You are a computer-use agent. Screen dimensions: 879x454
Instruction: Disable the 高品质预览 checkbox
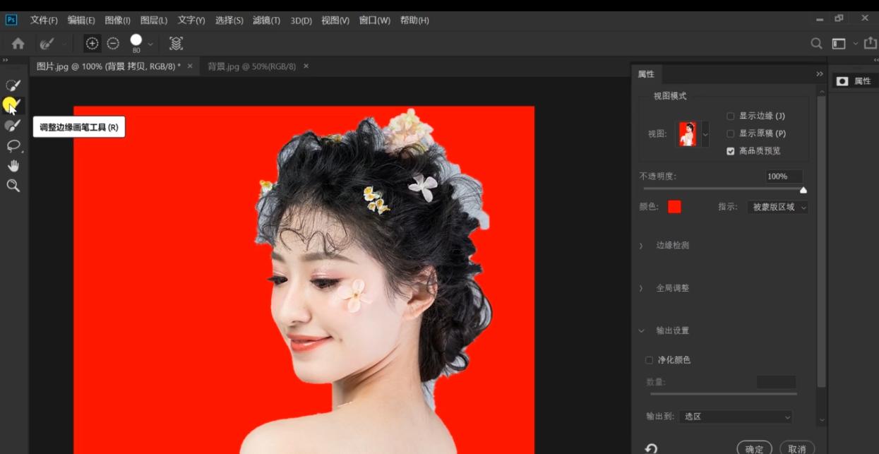tap(730, 150)
